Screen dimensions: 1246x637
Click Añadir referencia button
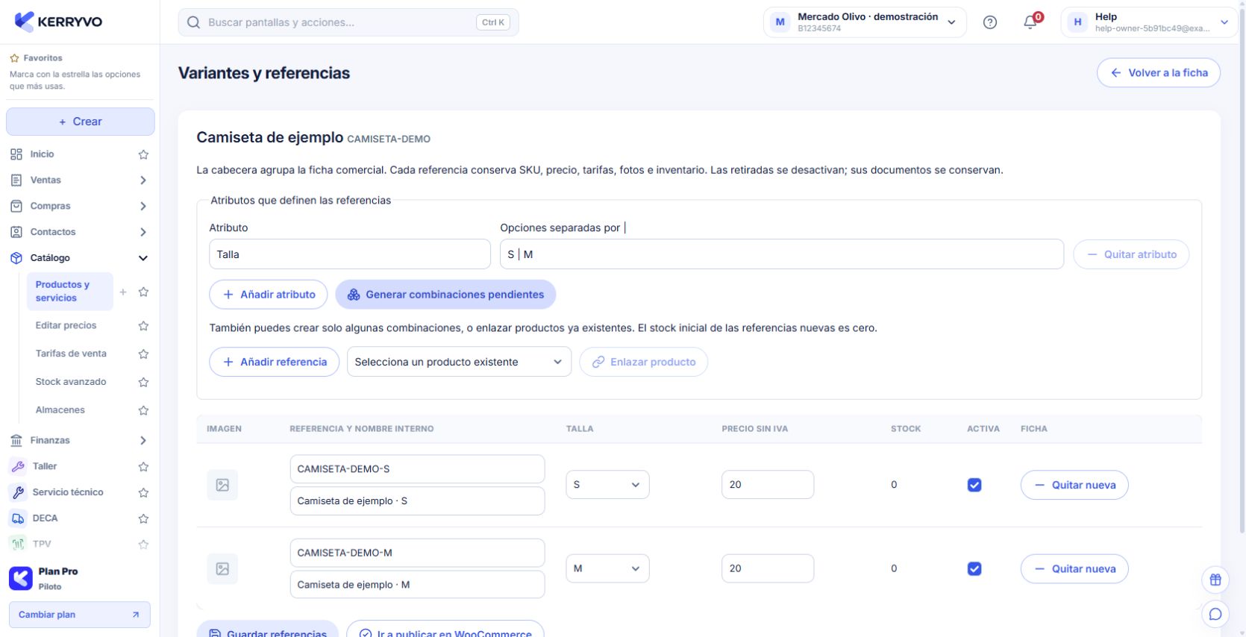point(275,362)
